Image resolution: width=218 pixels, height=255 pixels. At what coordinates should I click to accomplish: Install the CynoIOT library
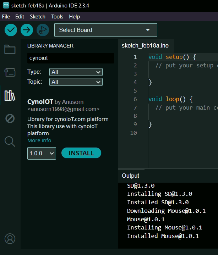pos(81,153)
